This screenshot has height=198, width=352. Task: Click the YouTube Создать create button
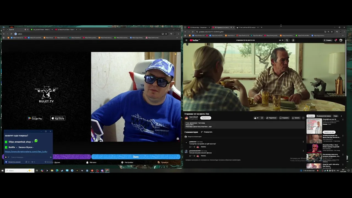[x=328, y=40]
